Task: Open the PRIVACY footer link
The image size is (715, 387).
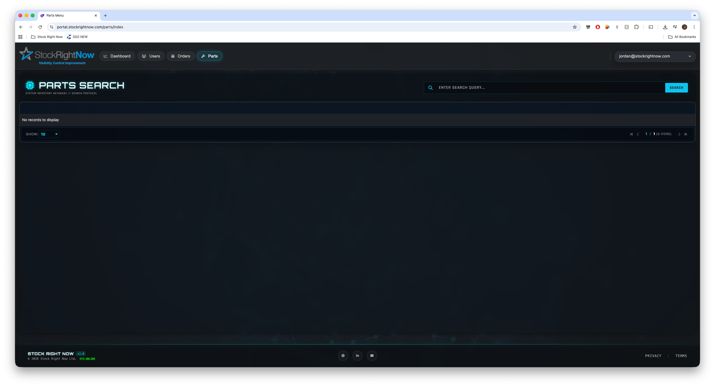Action: point(653,356)
